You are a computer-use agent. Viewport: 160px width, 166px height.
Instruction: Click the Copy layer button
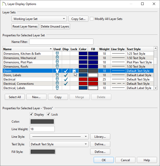tap(58, 97)
